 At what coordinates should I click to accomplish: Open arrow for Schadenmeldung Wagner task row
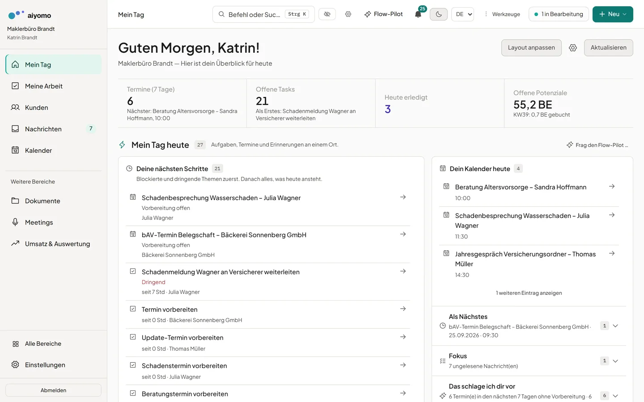(403, 271)
